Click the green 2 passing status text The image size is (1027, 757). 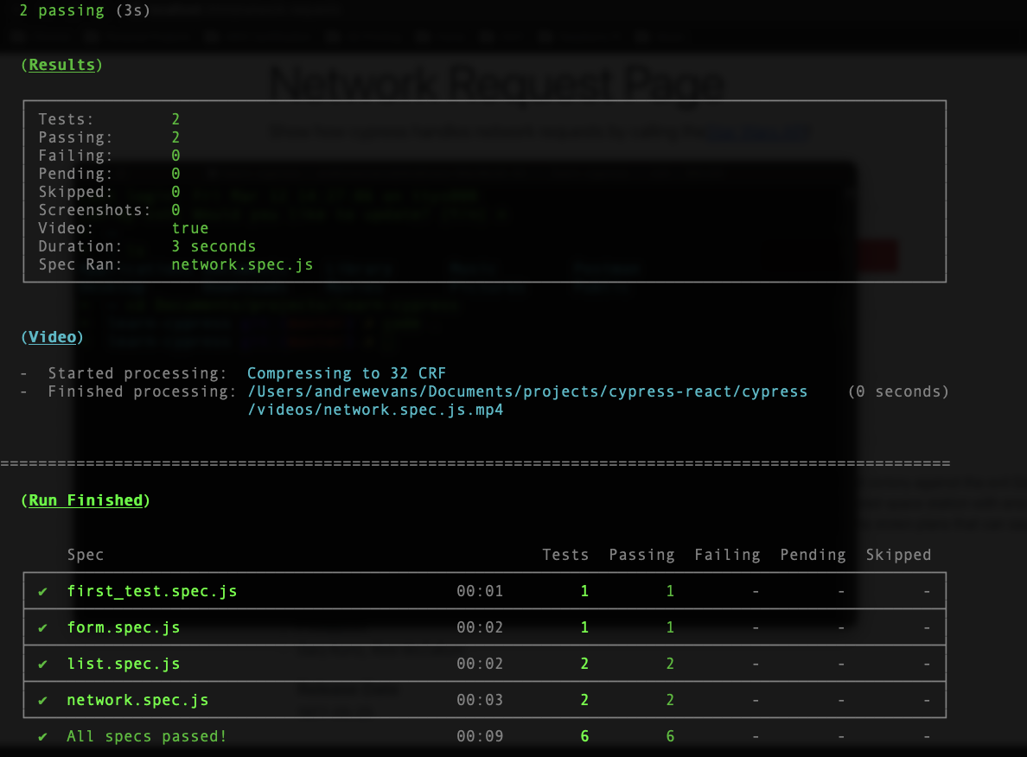(x=59, y=10)
